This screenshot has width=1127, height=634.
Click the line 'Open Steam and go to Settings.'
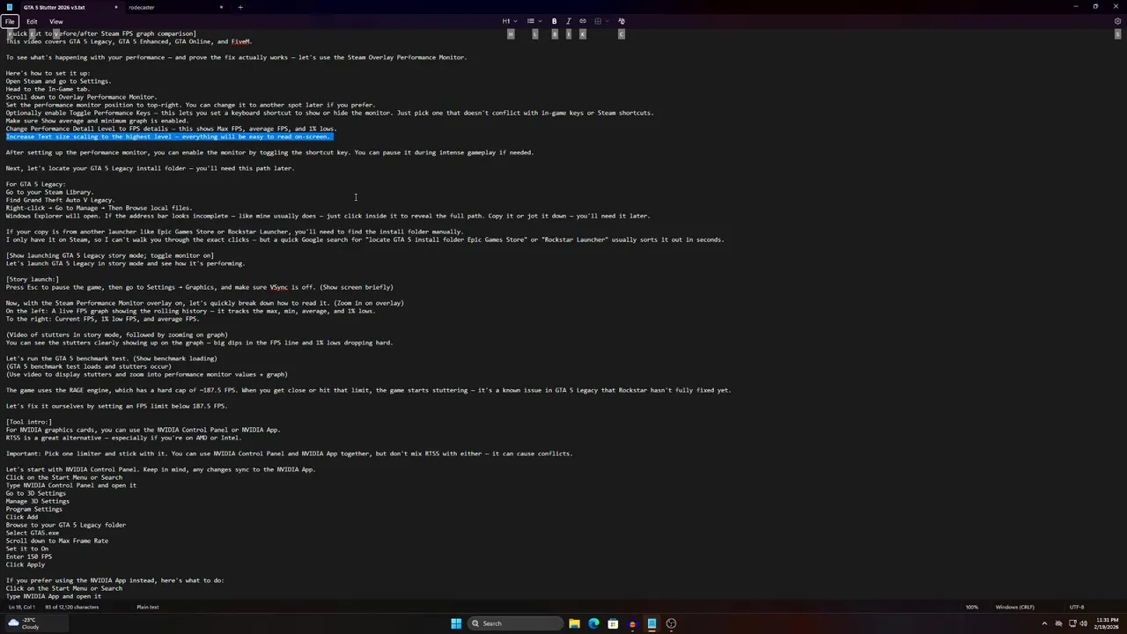click(x=58, y=81)
